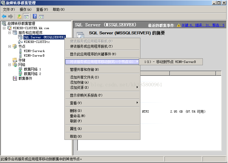
Task: Choose 使该服务或应用程序脱机(T)
Action: [x=102, y=46]
